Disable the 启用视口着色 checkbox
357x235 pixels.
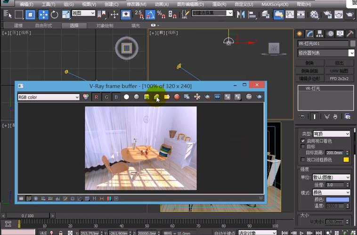303,141
